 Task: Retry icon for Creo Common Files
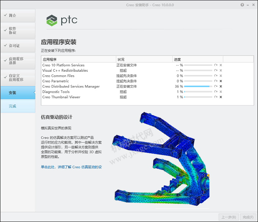[216, 76]
